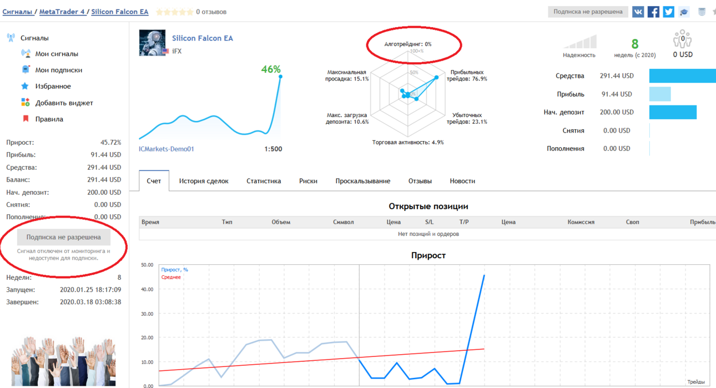This screenshot has width=716, height=388.
Task: Click the Нет позиций и ордеров row
Action: (427, 234)
